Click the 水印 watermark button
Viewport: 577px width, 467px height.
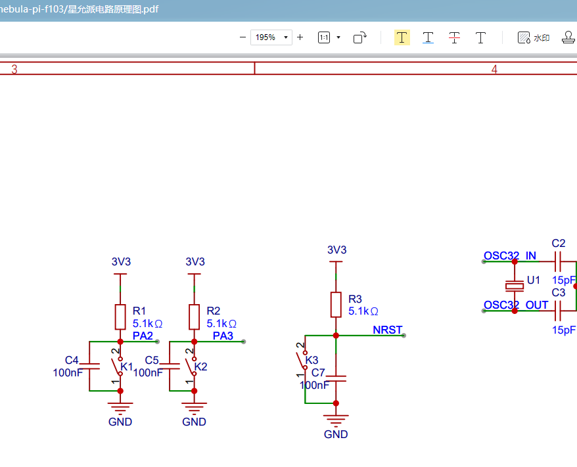point(534,38)
